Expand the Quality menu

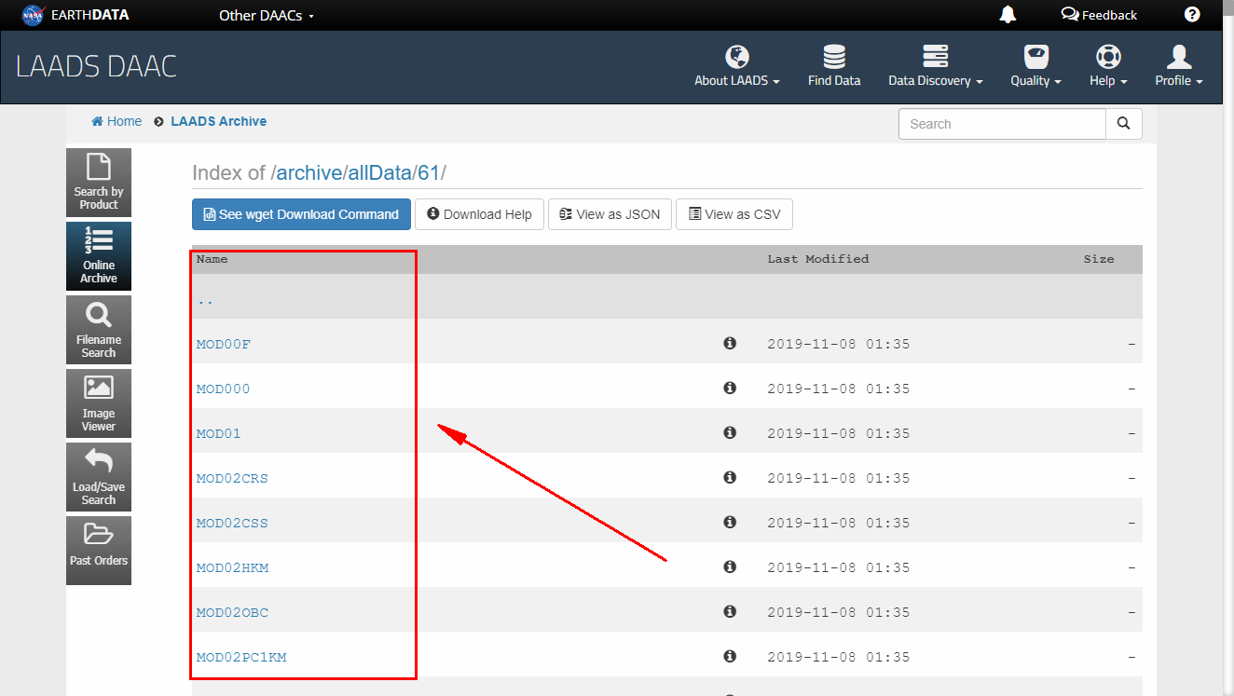(x=1036, y=67)
